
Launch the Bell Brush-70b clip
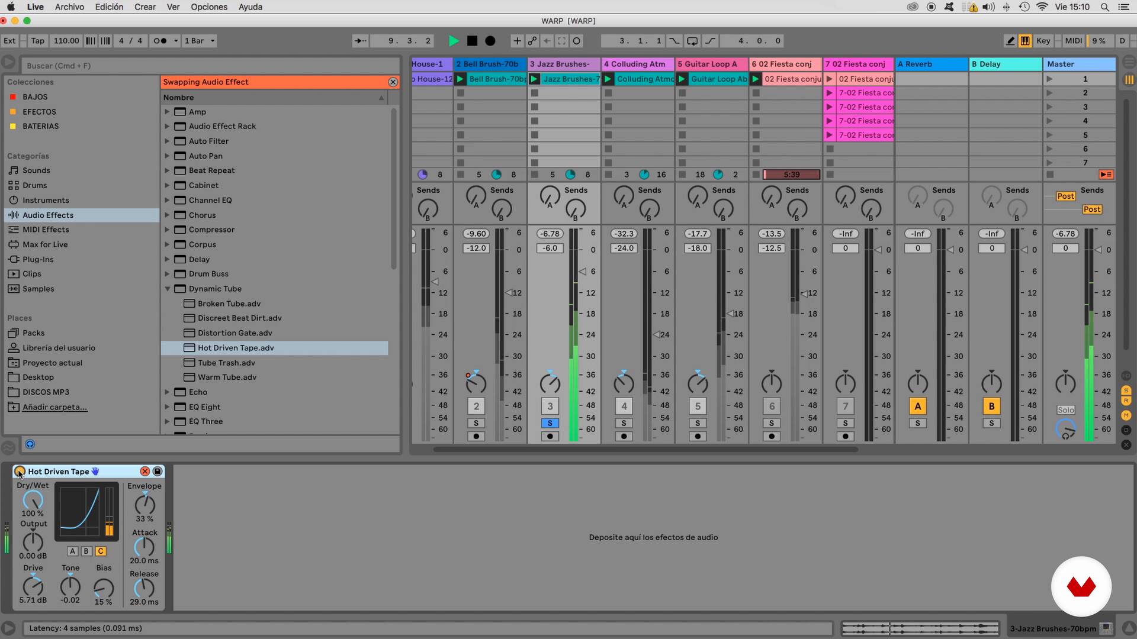click(461, 79)
